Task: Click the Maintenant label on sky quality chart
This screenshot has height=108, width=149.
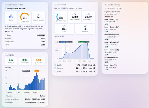Action: coord(69,42)
